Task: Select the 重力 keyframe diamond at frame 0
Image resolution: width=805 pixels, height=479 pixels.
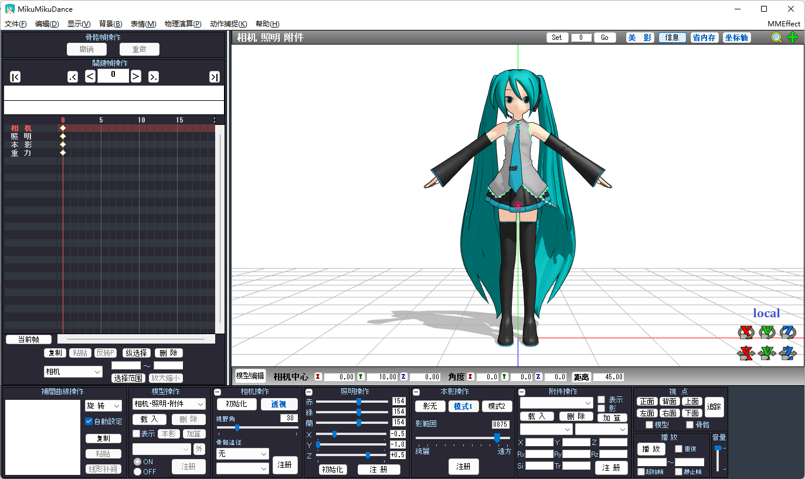Action: (x=63, y=152)
